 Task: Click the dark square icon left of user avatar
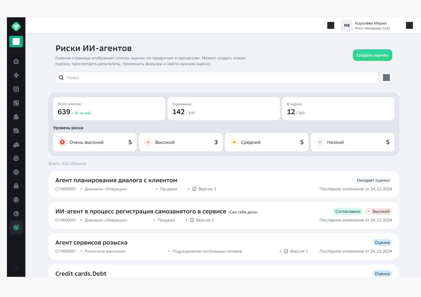(x=331, y=25)
